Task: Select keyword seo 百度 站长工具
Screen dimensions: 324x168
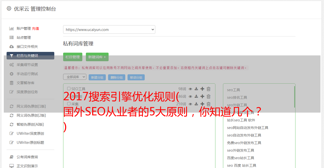Action: (x=242, y=165)
